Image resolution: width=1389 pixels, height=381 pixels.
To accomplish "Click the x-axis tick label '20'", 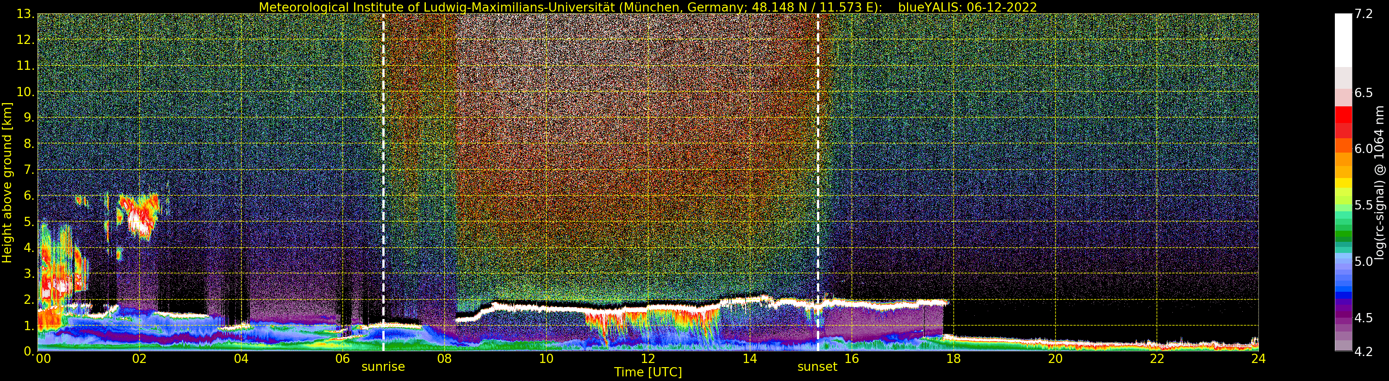I will 1055,359.
